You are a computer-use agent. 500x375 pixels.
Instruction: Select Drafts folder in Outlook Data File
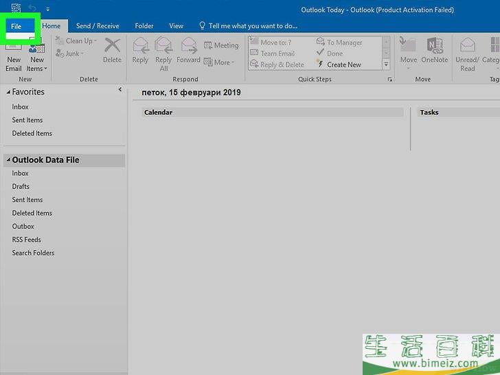pos(21,186)
